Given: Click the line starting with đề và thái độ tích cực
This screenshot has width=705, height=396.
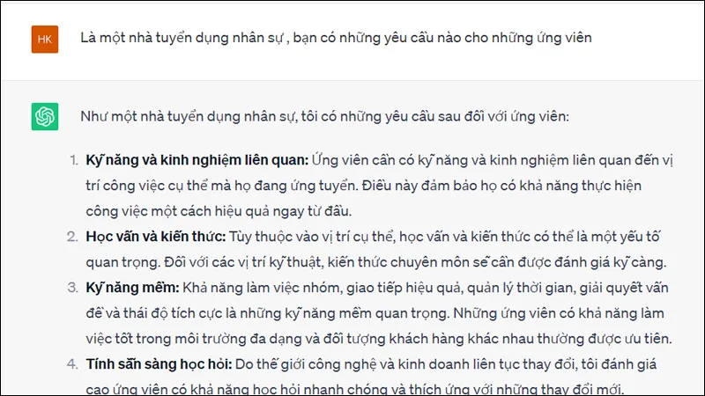Looking at the screenshot, I should (375, 313).
